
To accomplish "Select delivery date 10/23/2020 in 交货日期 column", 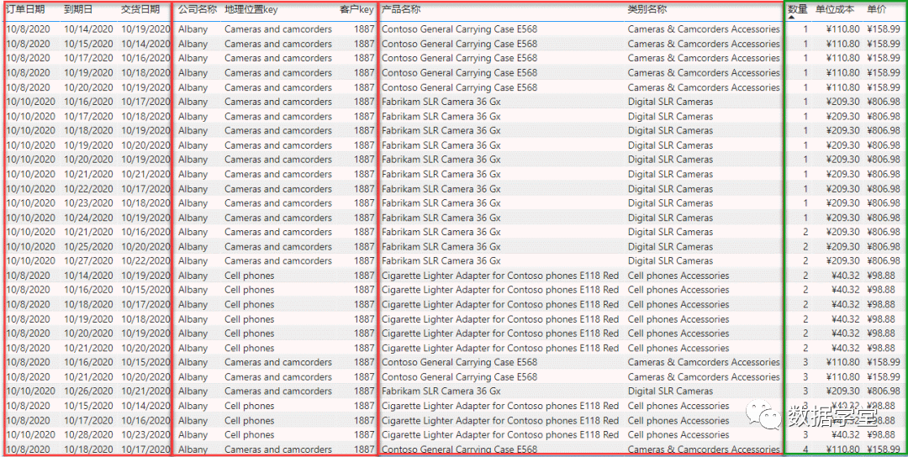I will click(x=146, y=434).
